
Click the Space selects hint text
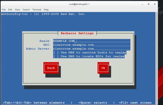pos(93,102)
